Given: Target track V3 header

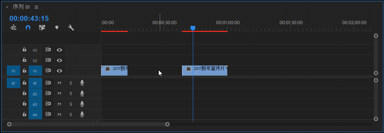Looking at the screenshot, I should 35,50.
